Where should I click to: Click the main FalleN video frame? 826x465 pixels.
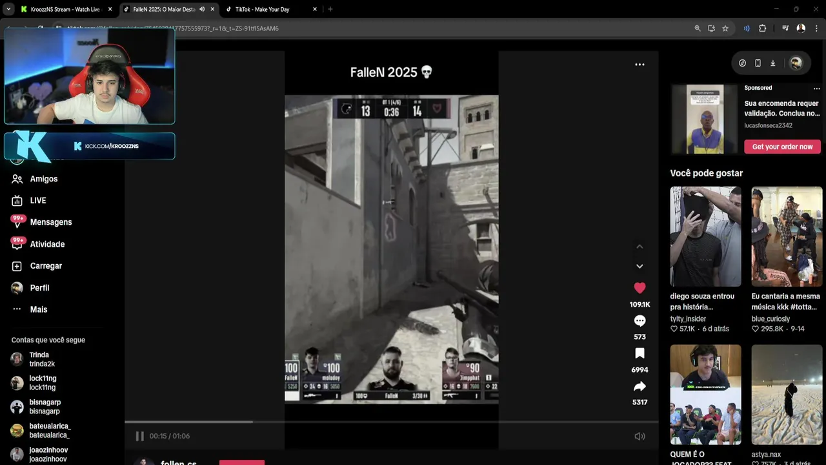point(391,249)
